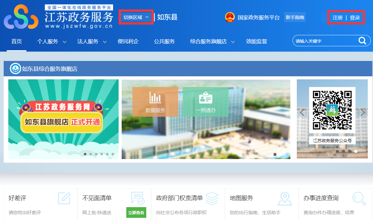Open the 不见面清单 card title

pos(97,198)
